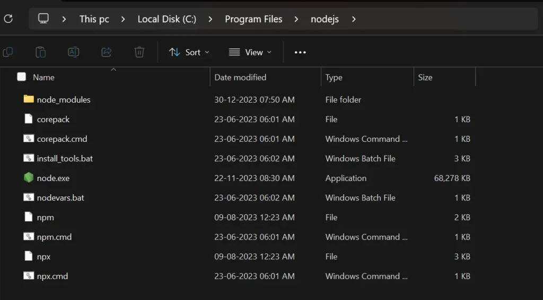Click the corepack.cmd file icon
This screenshot has height=300, width=543.
pyautogui.click(x=29, y=139)
